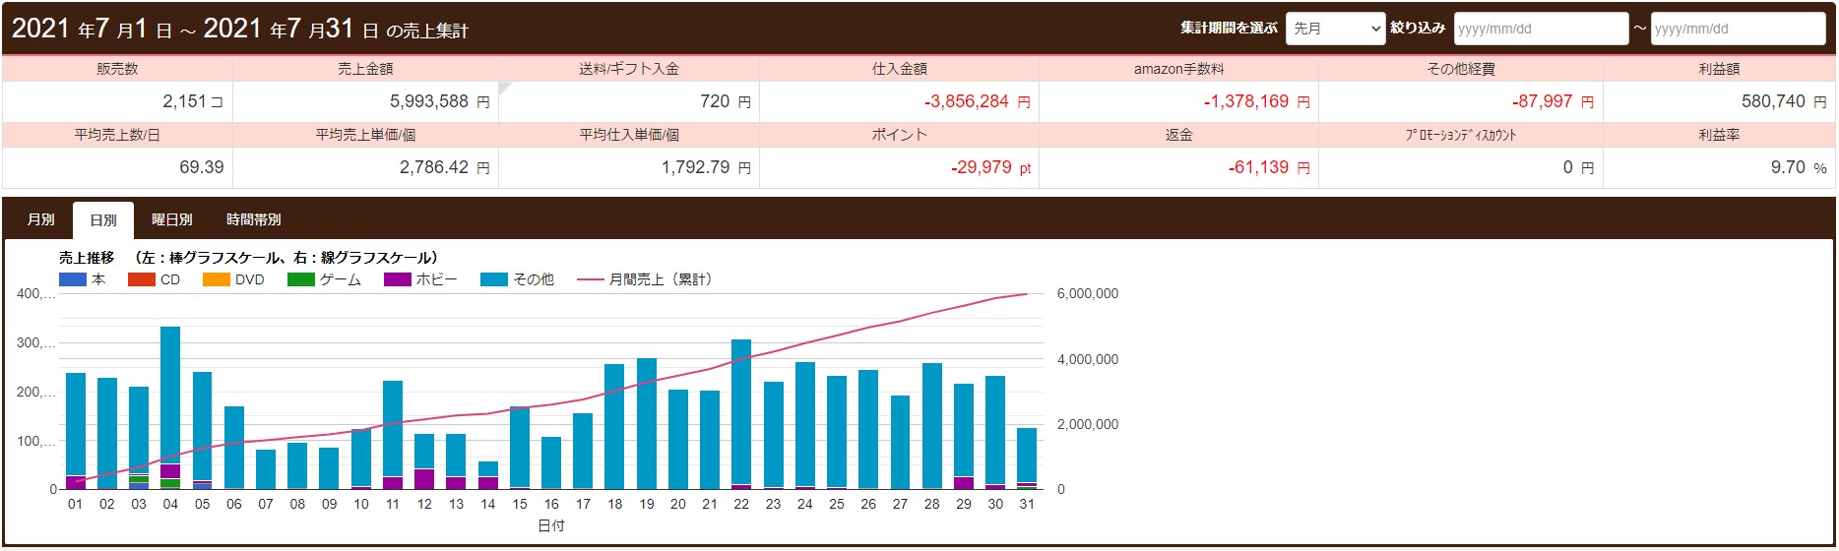The width and height of the screenshot is (1839, 551).
Task: Click the bar for day 31
Action: point(1027,453)
